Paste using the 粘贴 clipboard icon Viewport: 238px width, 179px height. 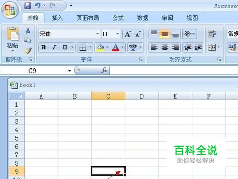coord(12,33)
